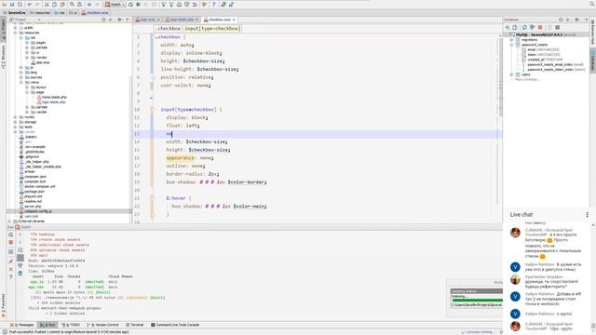Click the Copy icon in main toolbar

tap(54, 4)
